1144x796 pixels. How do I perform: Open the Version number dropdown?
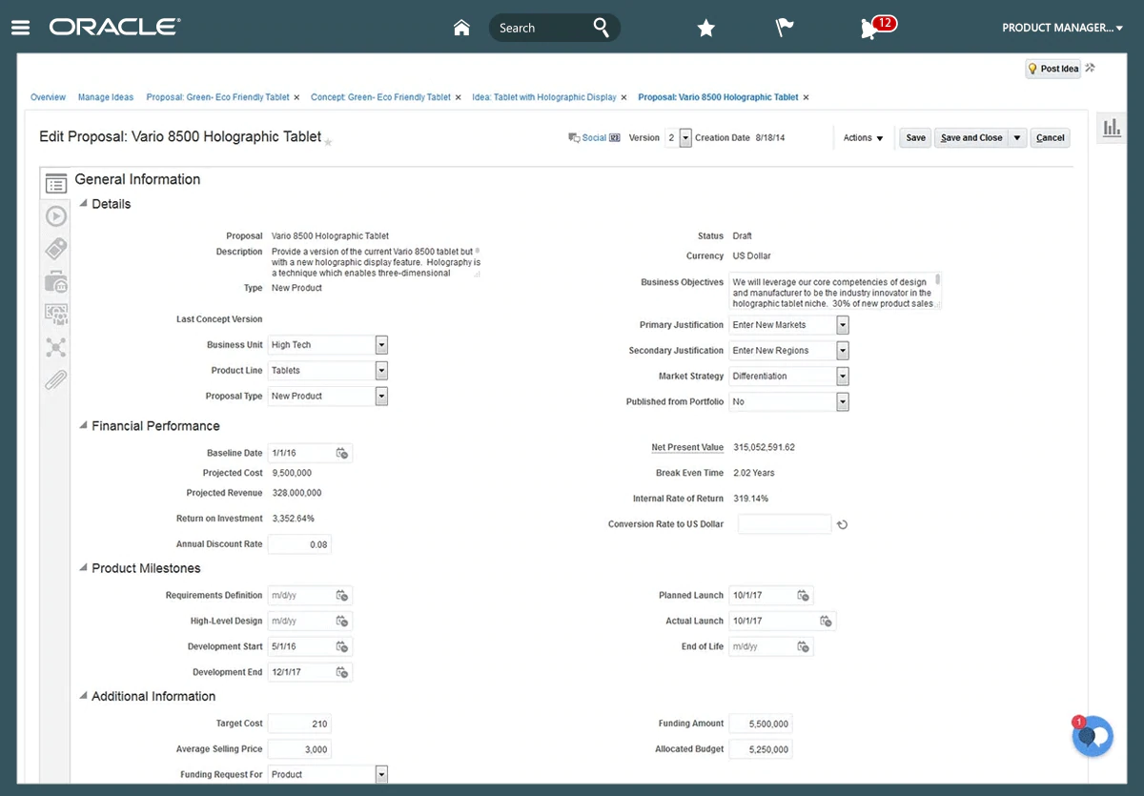point(684,138)
